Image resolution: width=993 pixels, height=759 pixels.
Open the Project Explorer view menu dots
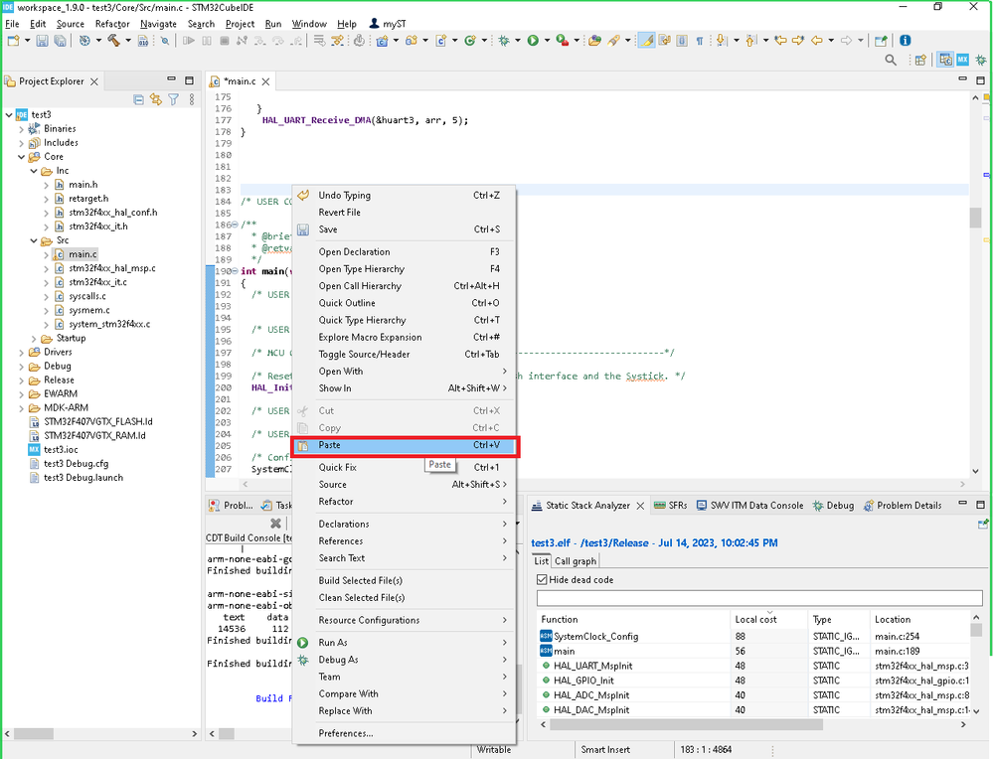(191, 99)
